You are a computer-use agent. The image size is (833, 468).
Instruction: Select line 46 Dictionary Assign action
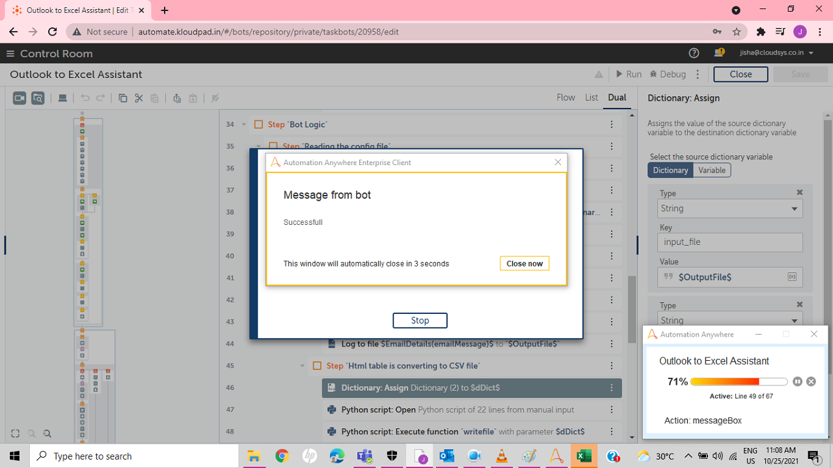[x=472, y=388]
